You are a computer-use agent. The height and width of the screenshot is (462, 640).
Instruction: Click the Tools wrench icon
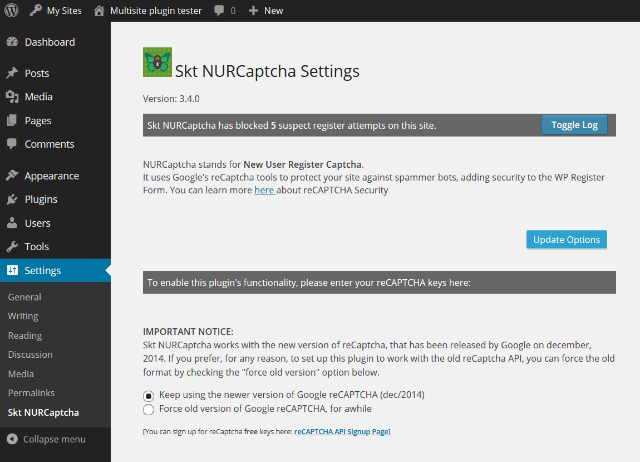pyautogui.click(x=12, y=246)
